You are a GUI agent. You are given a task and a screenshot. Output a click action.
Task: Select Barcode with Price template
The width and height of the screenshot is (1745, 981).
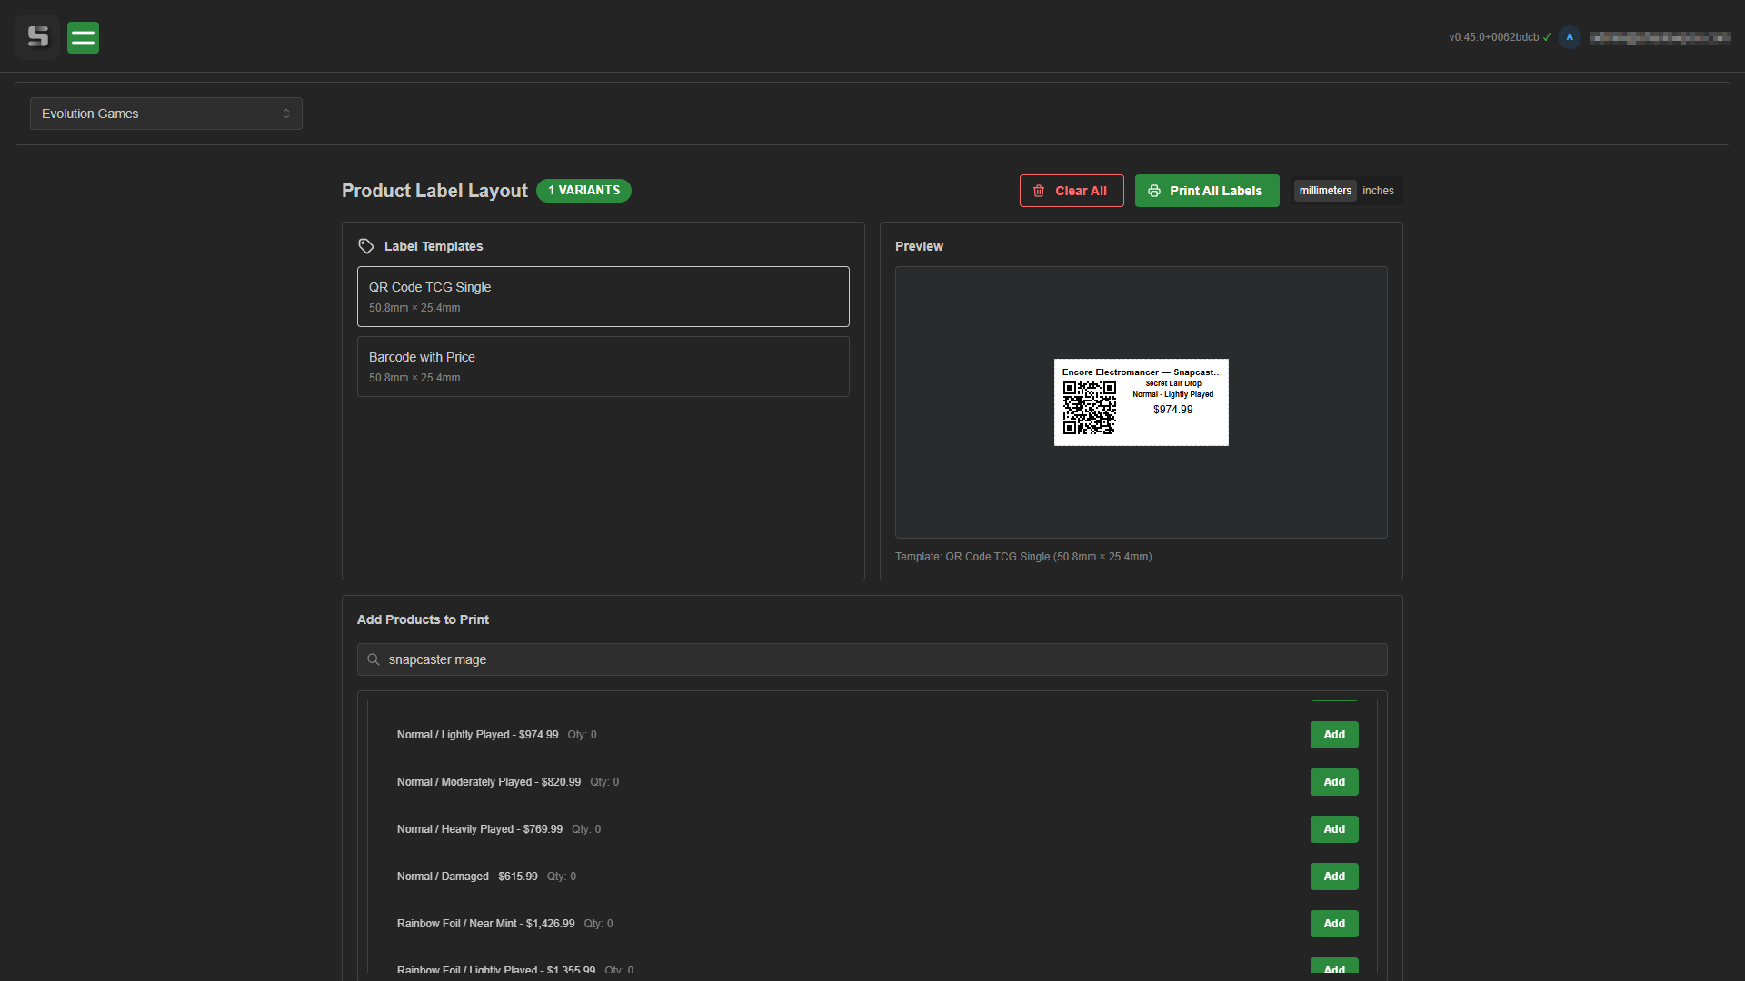(x=603, y=366)
